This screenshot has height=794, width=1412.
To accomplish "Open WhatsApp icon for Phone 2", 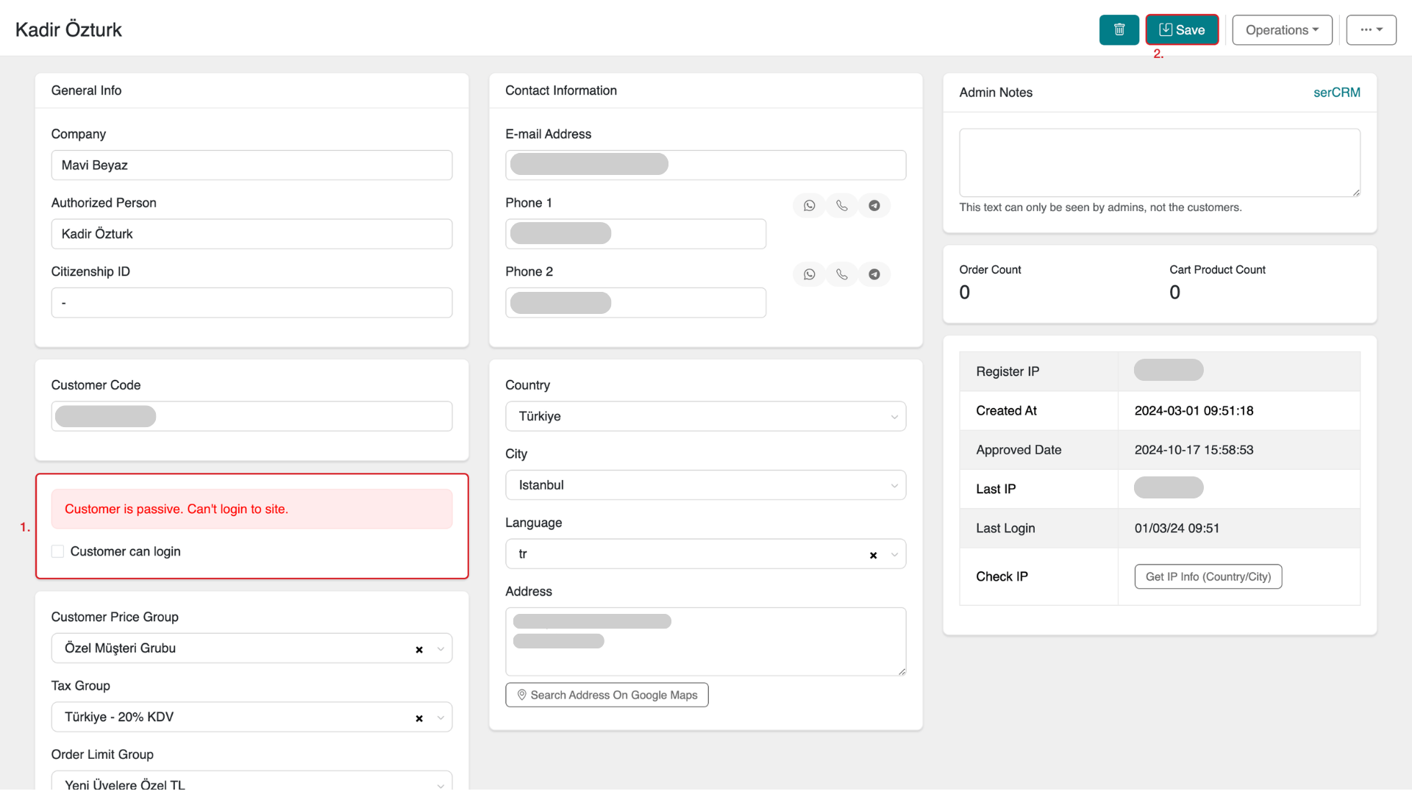I will pyautogui.click(x=809, y=274).
